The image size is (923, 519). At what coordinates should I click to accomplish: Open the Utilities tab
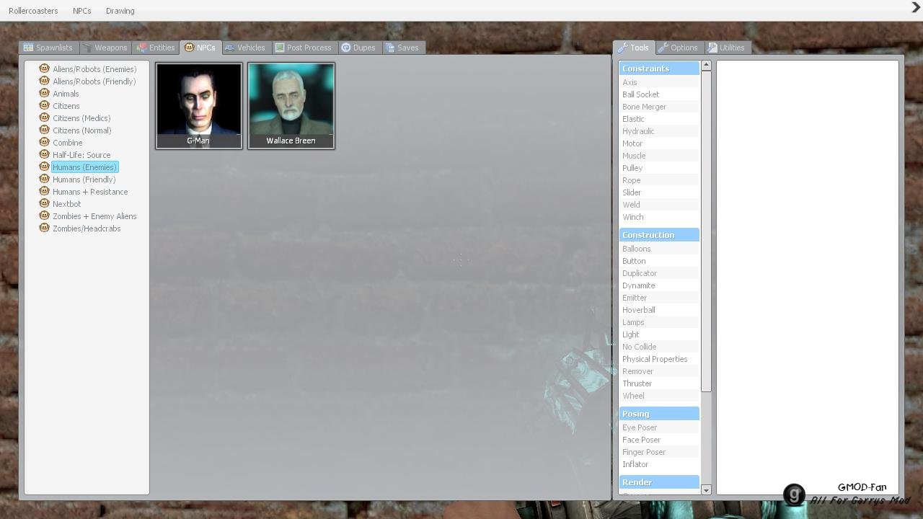726,48
